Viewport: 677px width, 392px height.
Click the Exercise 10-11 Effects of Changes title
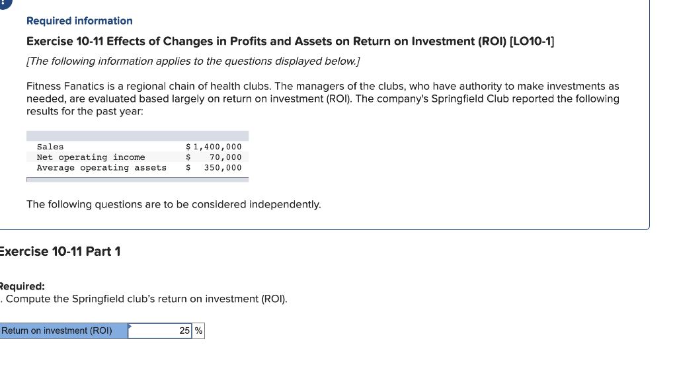pos(290,41)
